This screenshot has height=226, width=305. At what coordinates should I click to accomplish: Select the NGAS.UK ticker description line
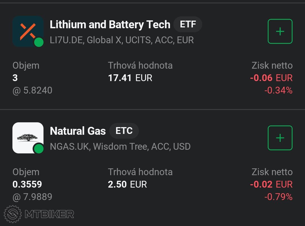120,147
